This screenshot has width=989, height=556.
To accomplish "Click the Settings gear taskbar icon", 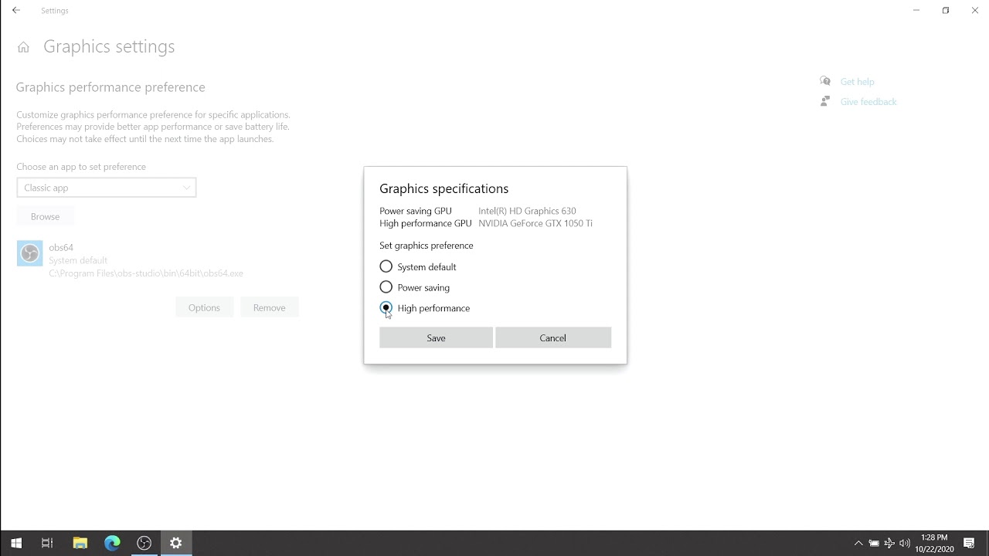I will coord(176,543).
